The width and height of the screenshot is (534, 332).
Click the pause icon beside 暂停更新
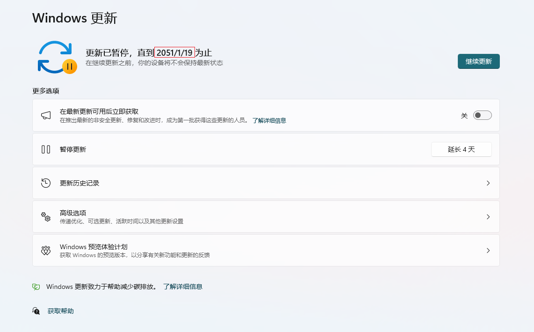point(46,149)
